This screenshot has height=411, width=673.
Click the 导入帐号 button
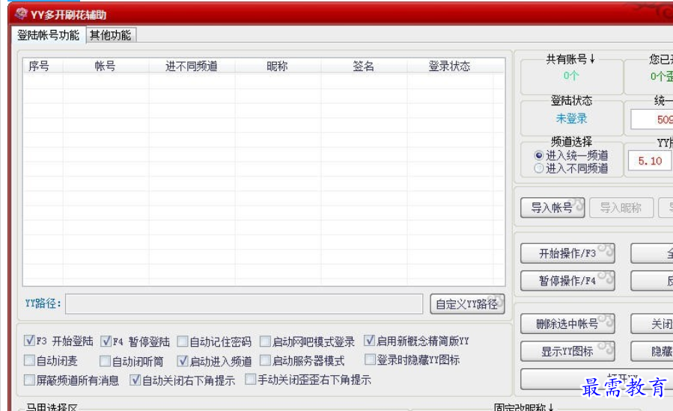pyautogui.click(x=552, y=208)
